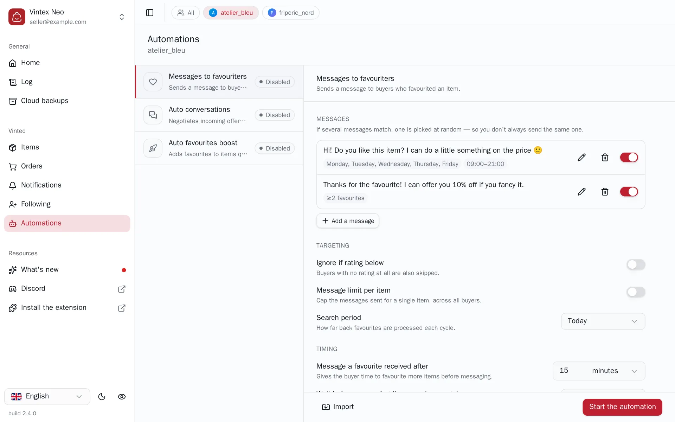Switch to the friperie_nord account tab
Viewport: 675px width, 422px height.
coord(291,13)
